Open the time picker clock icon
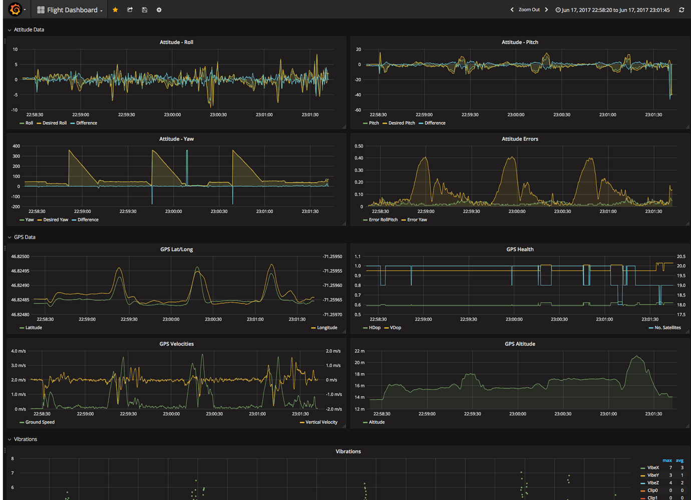Screen dimensions: 691x500 click(x=557, y=9)
